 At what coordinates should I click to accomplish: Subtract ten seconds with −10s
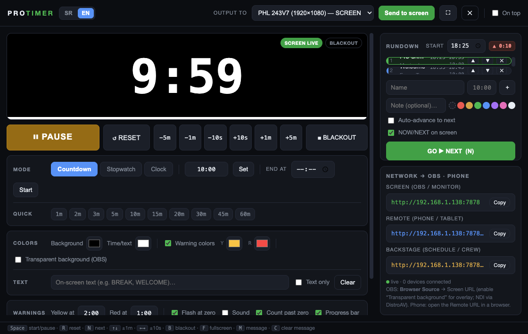(215, 137)
